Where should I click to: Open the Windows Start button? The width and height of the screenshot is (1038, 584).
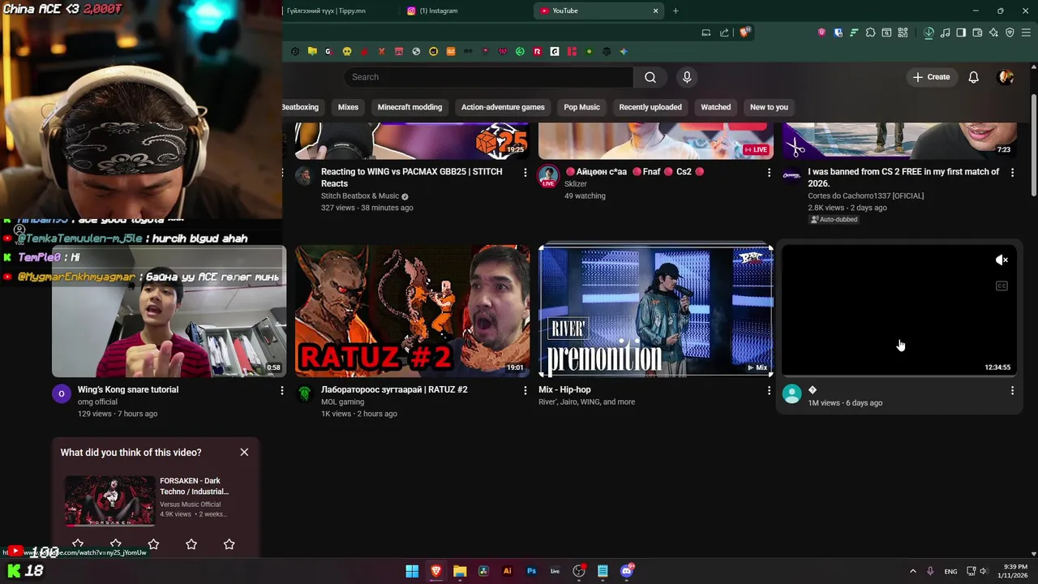point(412,571)
